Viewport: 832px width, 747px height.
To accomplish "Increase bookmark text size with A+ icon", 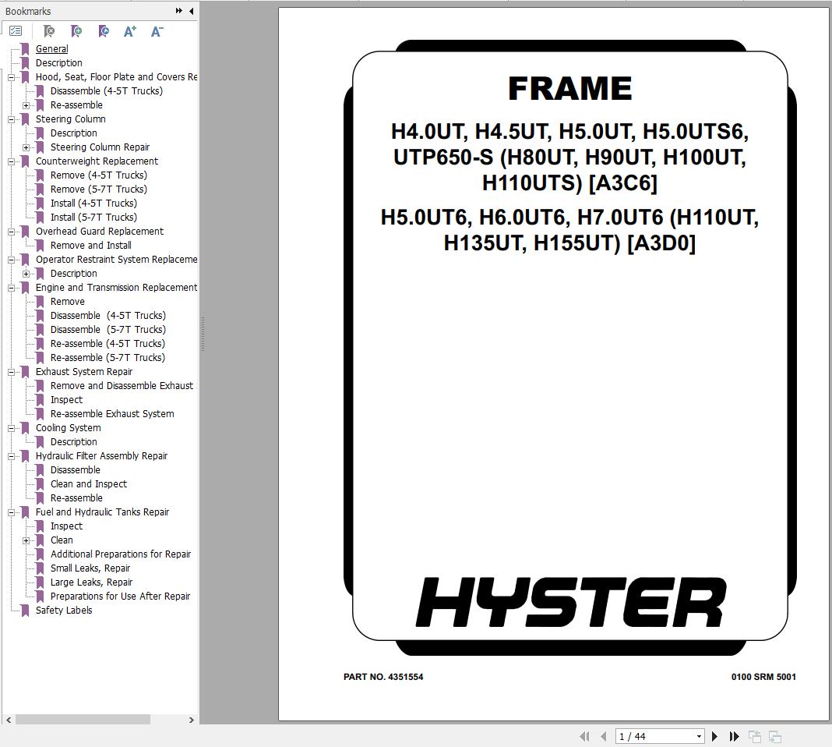I will coord(130,31).
